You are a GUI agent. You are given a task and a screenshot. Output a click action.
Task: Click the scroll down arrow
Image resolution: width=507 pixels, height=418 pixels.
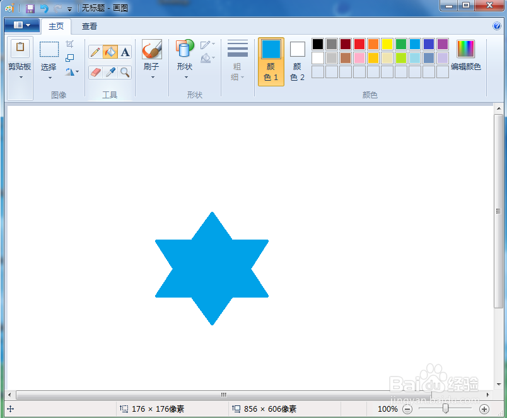coord(498,385)
